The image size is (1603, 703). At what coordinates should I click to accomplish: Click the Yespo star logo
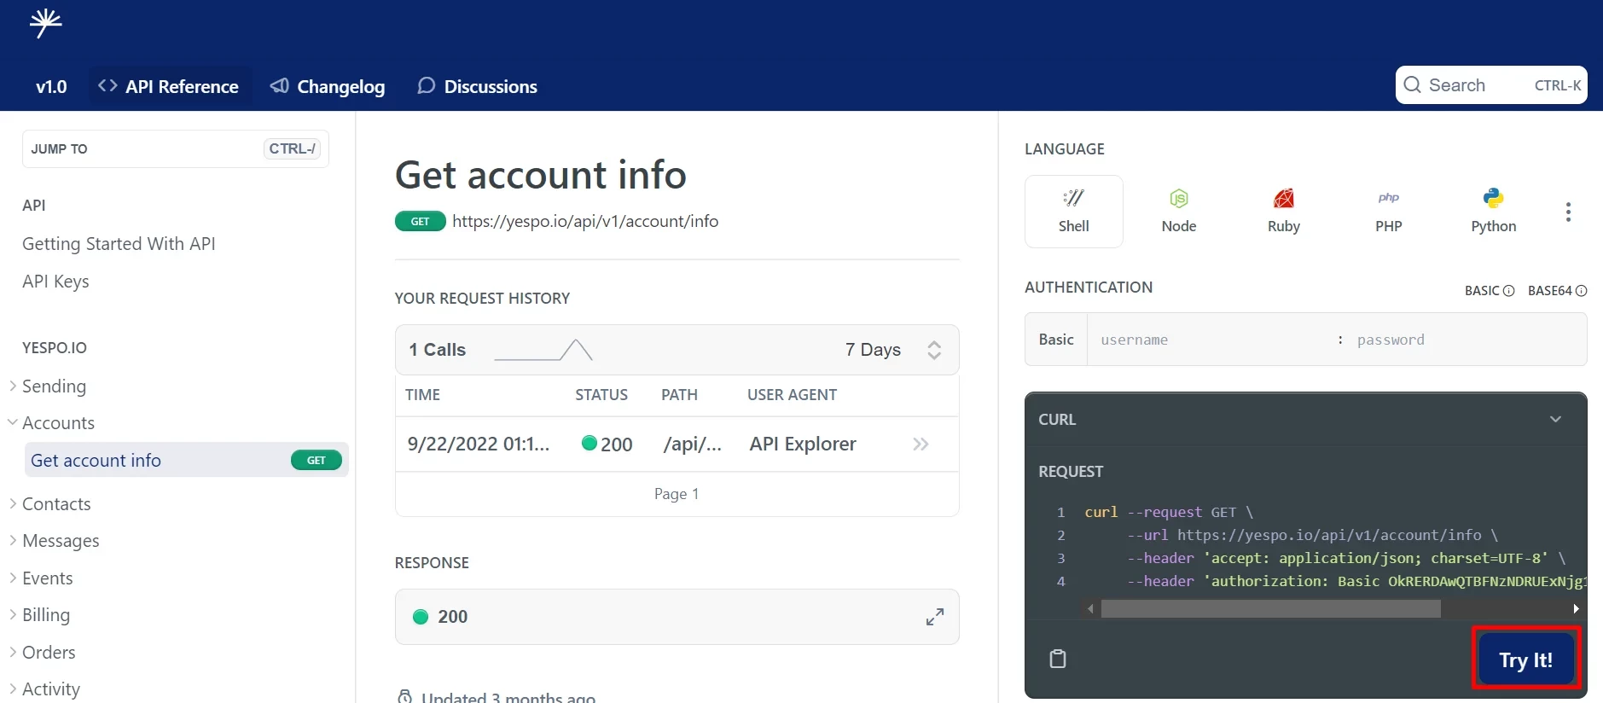(45, 23)
